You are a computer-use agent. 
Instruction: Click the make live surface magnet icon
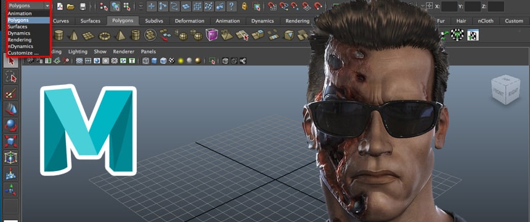(317, 6)
